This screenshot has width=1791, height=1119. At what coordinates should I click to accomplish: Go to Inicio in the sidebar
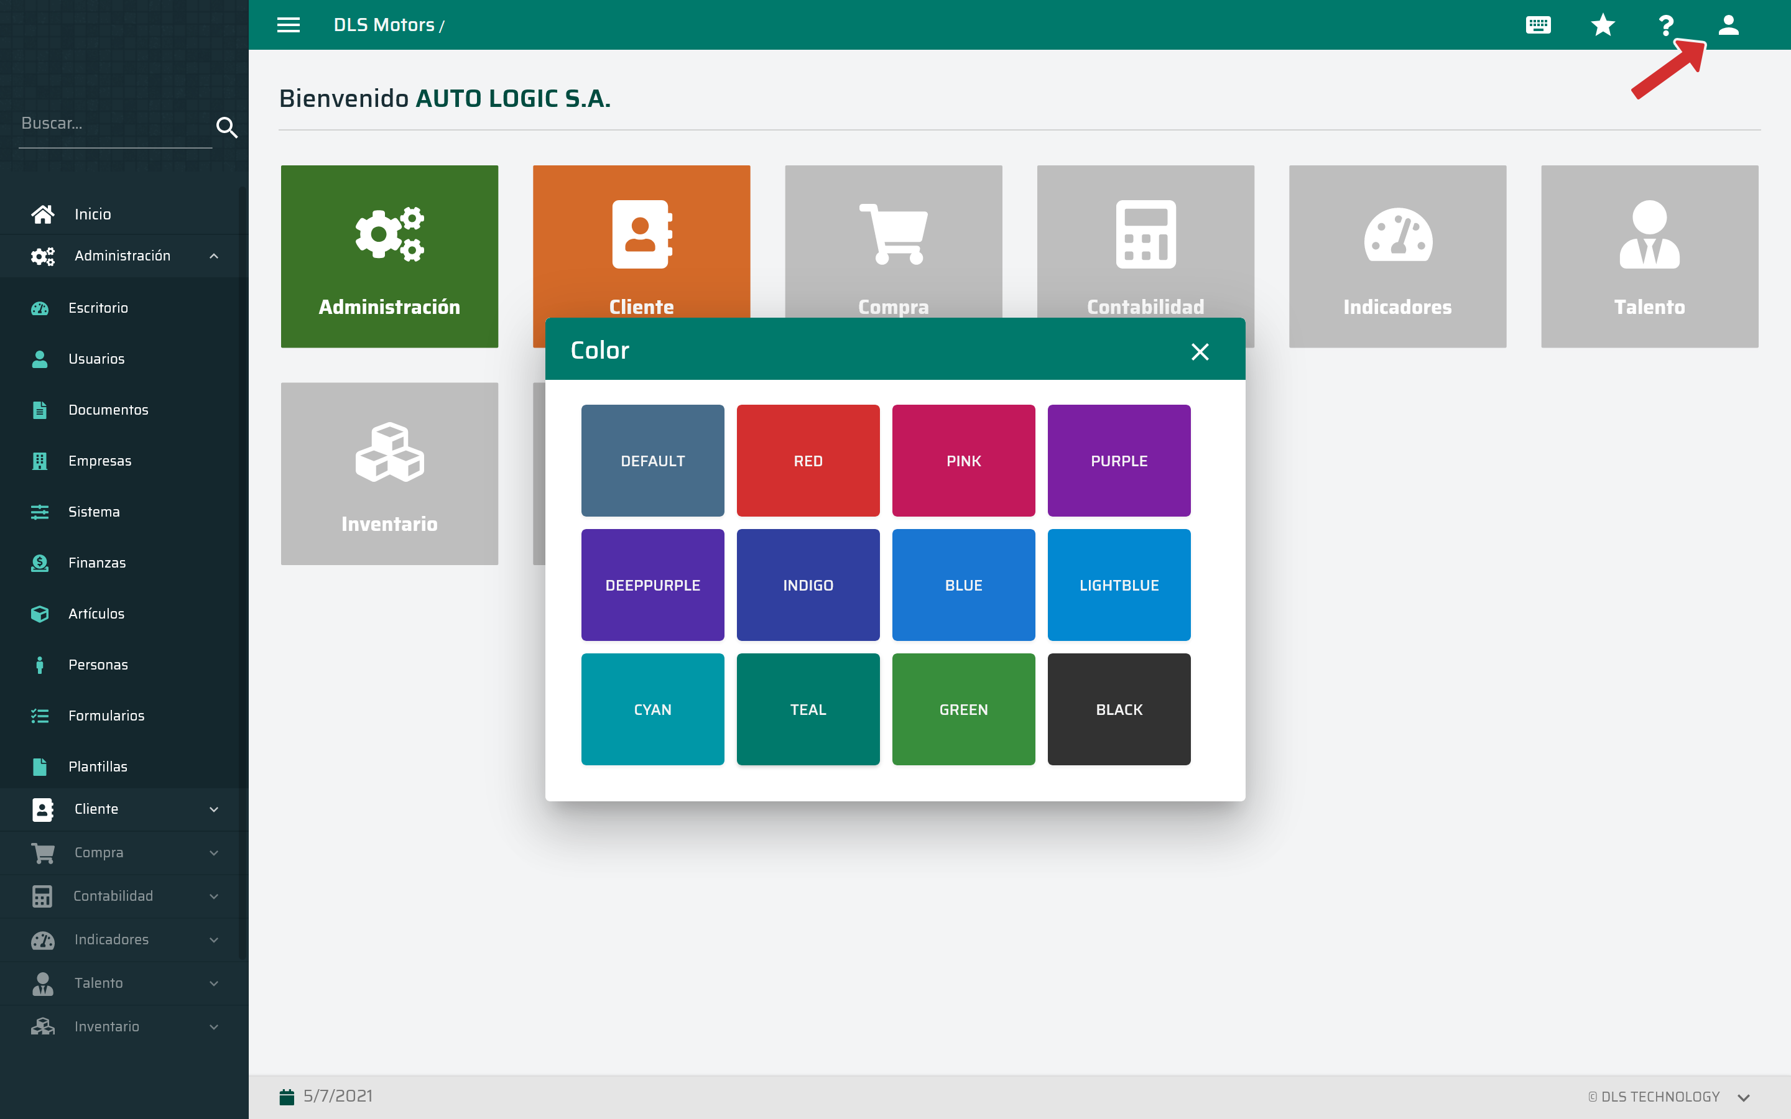[93, 214]
